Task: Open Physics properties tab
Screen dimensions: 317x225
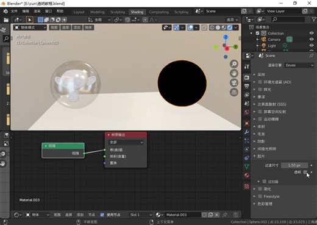Action: 247,149
